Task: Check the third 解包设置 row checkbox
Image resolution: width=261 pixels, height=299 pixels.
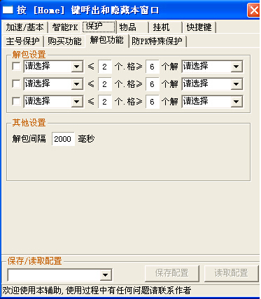Action: (16, 101)
